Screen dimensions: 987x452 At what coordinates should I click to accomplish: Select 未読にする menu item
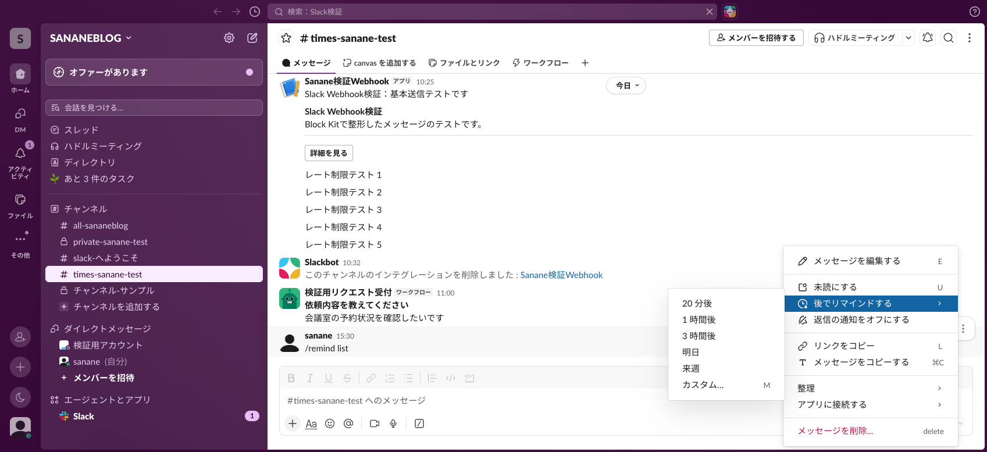(871, 287)
